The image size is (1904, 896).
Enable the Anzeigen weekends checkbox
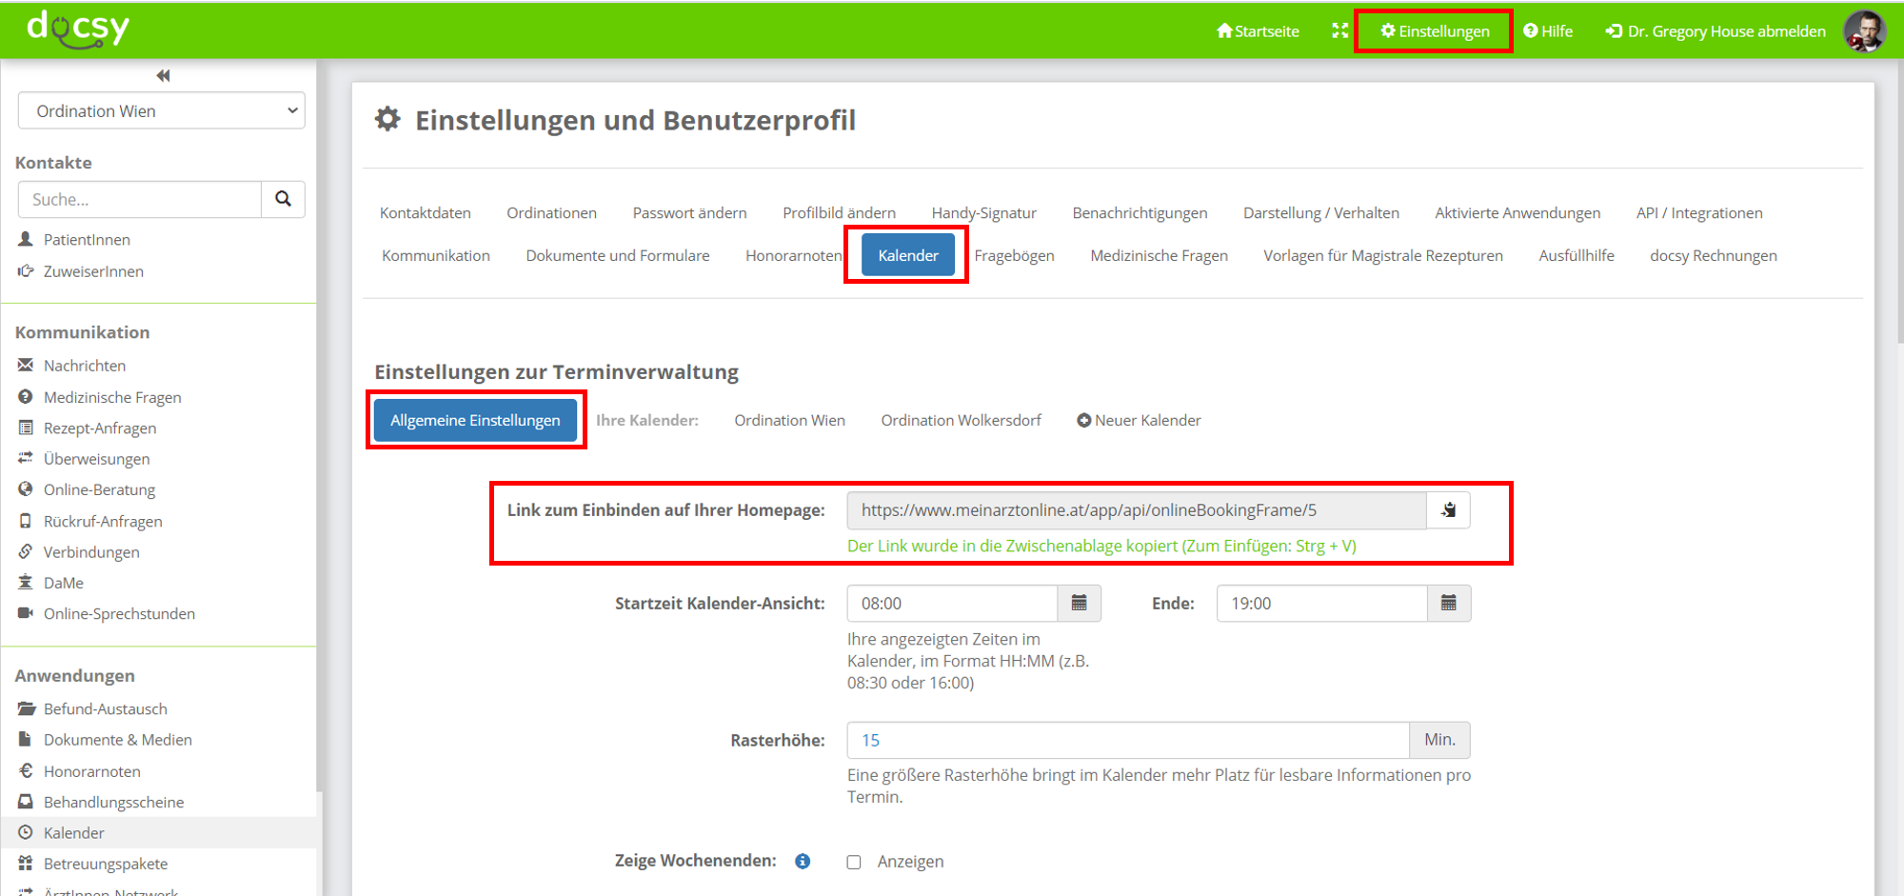[x=854, y=862]
